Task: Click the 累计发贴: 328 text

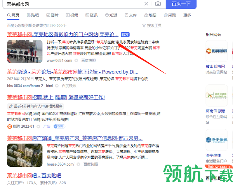Action: click(53, 183)
